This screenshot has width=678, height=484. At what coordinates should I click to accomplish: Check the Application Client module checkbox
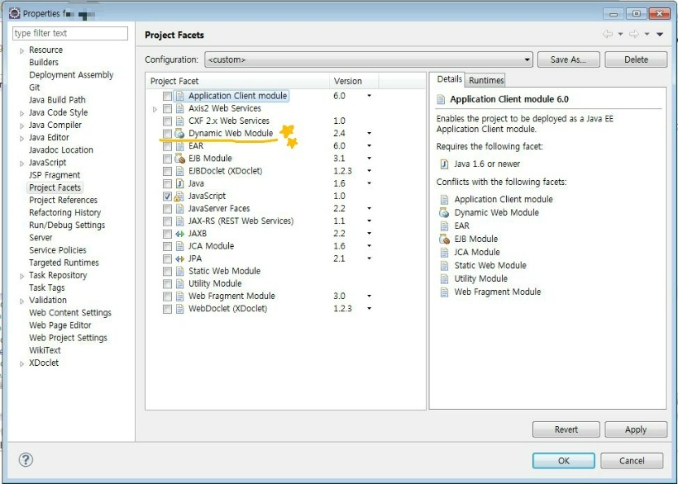click(167, 96)
